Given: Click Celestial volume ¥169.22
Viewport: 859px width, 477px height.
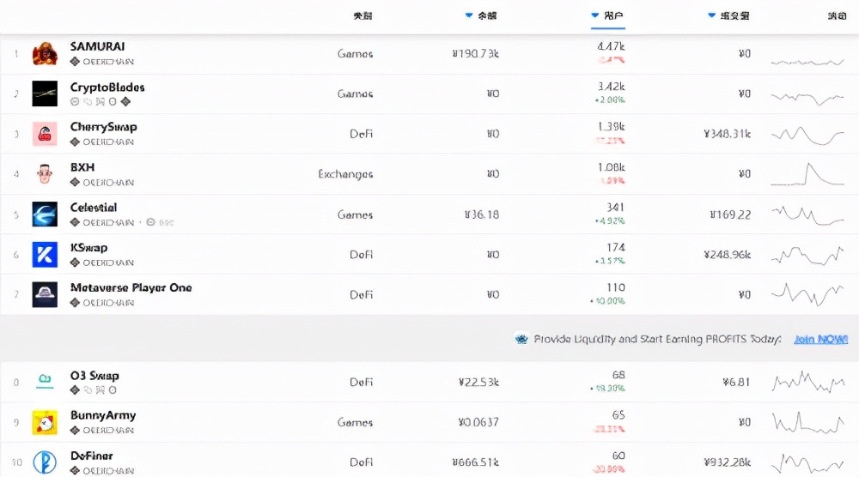Looking at the screenshot, I should pyautogui.click(x=730, y=214).
